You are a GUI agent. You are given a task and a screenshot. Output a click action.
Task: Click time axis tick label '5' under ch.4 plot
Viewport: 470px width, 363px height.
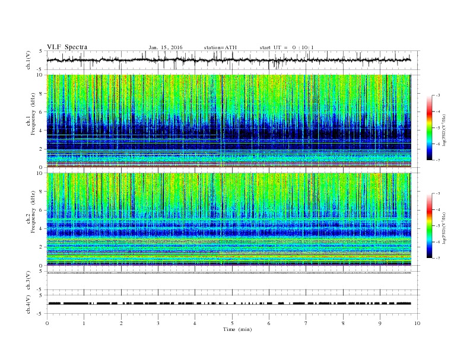point(232,323)
